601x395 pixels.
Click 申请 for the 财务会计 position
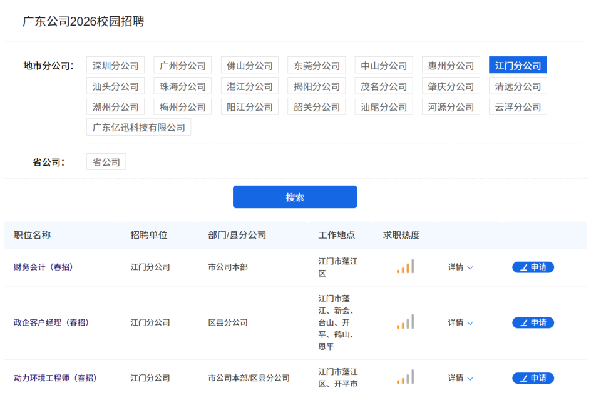[x=533, y=267]
